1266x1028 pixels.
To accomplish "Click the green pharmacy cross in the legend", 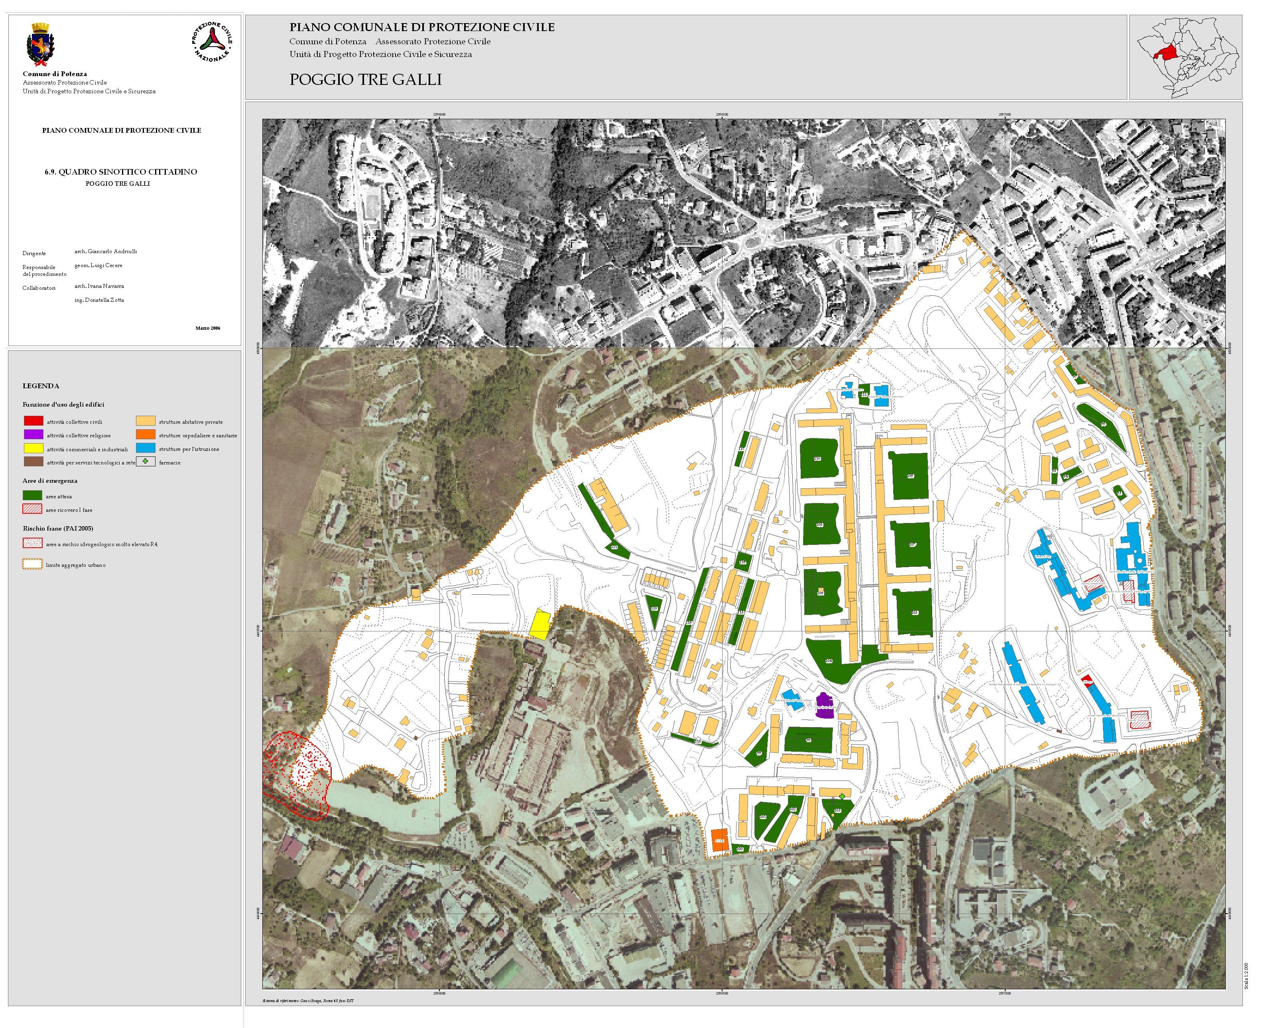I will click(146, 461).
